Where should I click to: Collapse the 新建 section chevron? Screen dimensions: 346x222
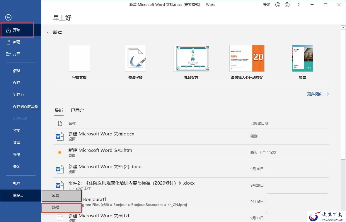tap(48, 32)
